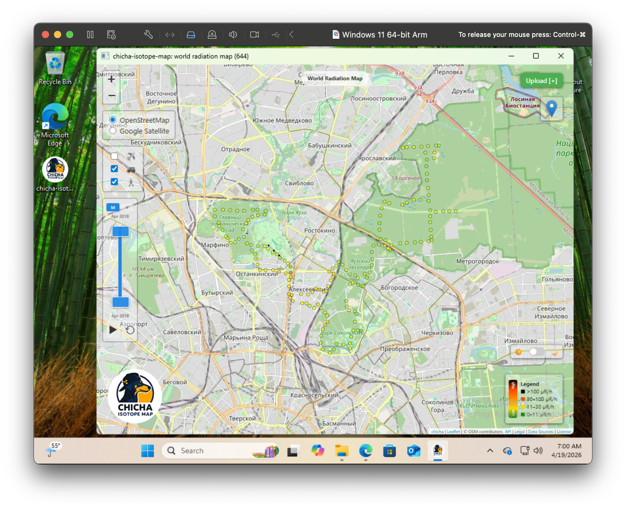
Task: Zoom in the map with plus button
Action: point(112,79)
